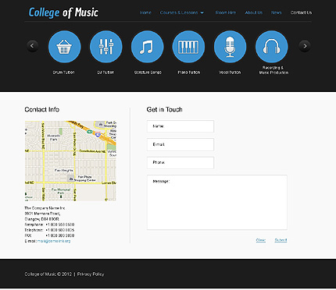The image size is (336, 290).
Task: Click the Piano Tuition keyboard icon
Action: click(x=188, y=47)
